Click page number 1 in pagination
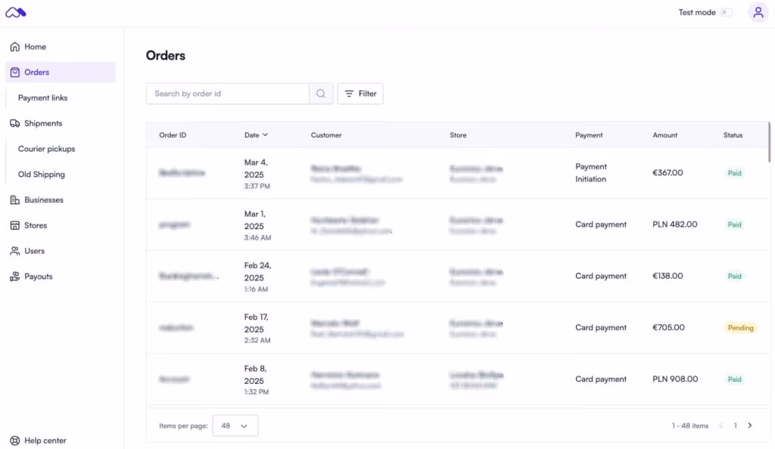 pyautogui.click(x=736, y=426)
